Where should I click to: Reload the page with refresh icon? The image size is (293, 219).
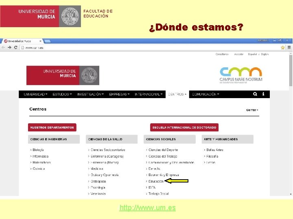pyautogui.click(x=16, y=47)
